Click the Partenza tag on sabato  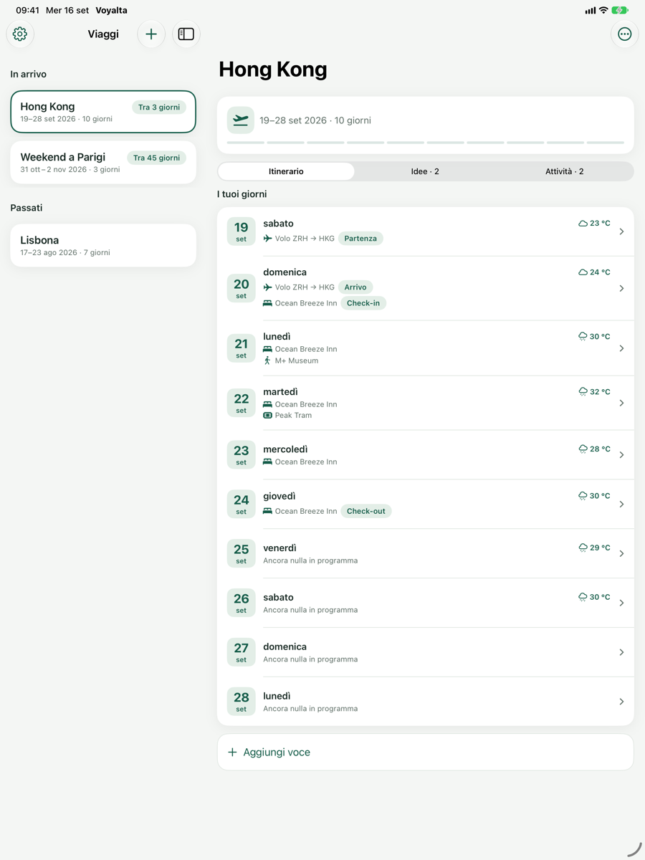click(360, 239)
